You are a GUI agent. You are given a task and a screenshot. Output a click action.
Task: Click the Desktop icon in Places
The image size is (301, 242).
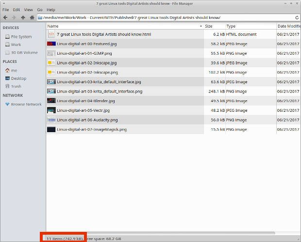pos(7,78)
